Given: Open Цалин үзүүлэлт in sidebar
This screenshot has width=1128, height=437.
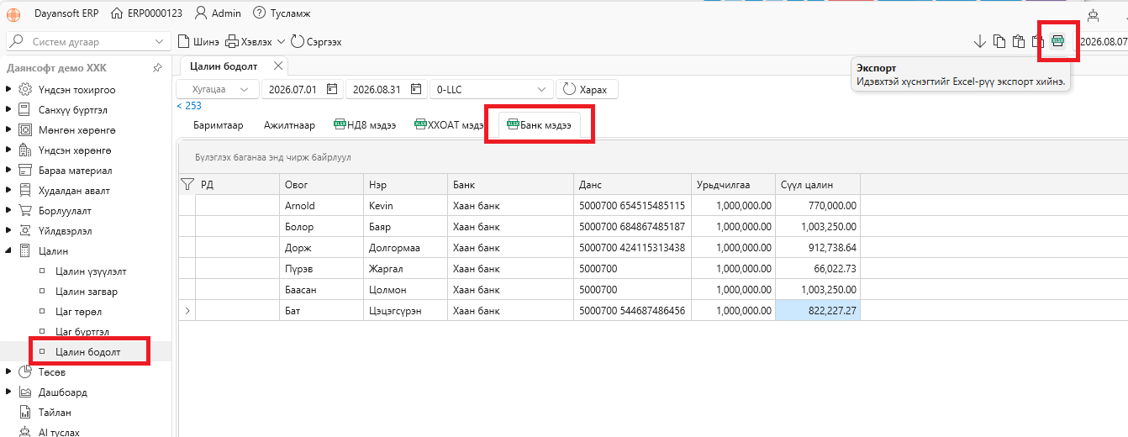Looking at the screenshot, I should click(91, 271).
